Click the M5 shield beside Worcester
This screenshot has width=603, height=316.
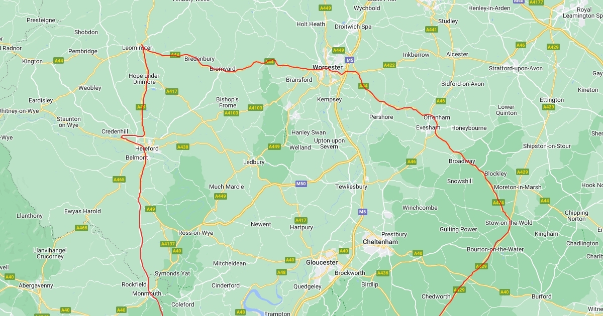350,60
